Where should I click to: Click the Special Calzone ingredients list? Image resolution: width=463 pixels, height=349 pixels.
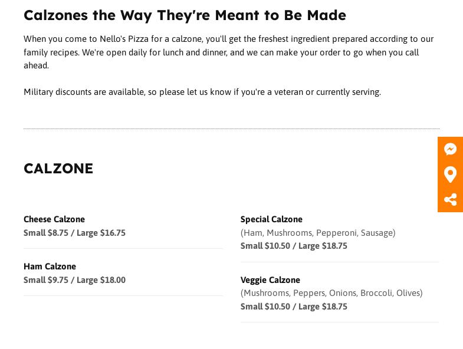(318, 233)
